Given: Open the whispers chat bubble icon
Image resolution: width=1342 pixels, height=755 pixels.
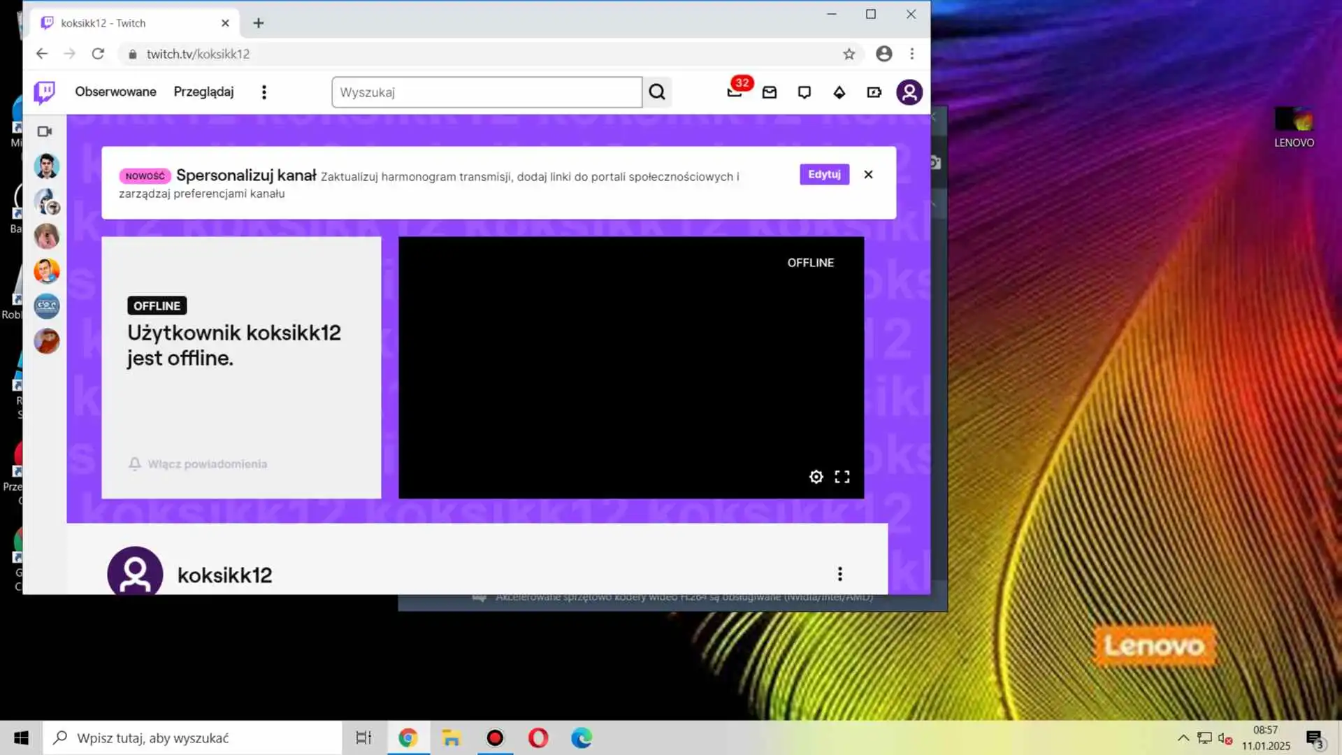Looking at the screenshot, I should pos(805,92).
